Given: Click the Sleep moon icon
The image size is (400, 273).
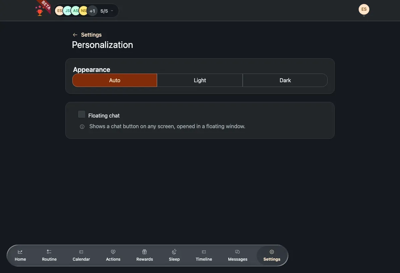Looking at the screenshot, I should 174,252.
